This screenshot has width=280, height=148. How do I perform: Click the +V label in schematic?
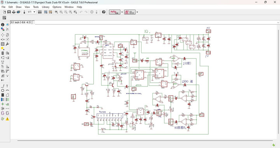pos(208,28)
